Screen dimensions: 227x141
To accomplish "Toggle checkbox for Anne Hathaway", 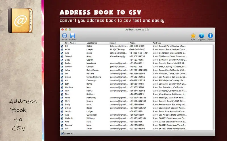I will [x=62, y=98].
